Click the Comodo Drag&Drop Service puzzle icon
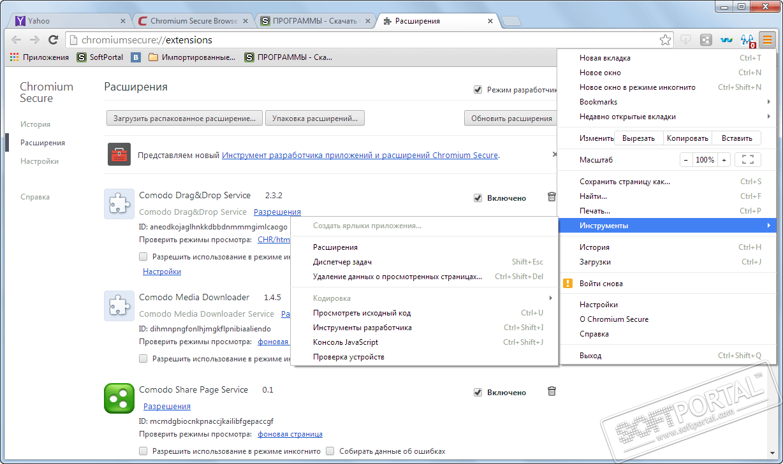This screenshot has height=464, width=783. 119,204
